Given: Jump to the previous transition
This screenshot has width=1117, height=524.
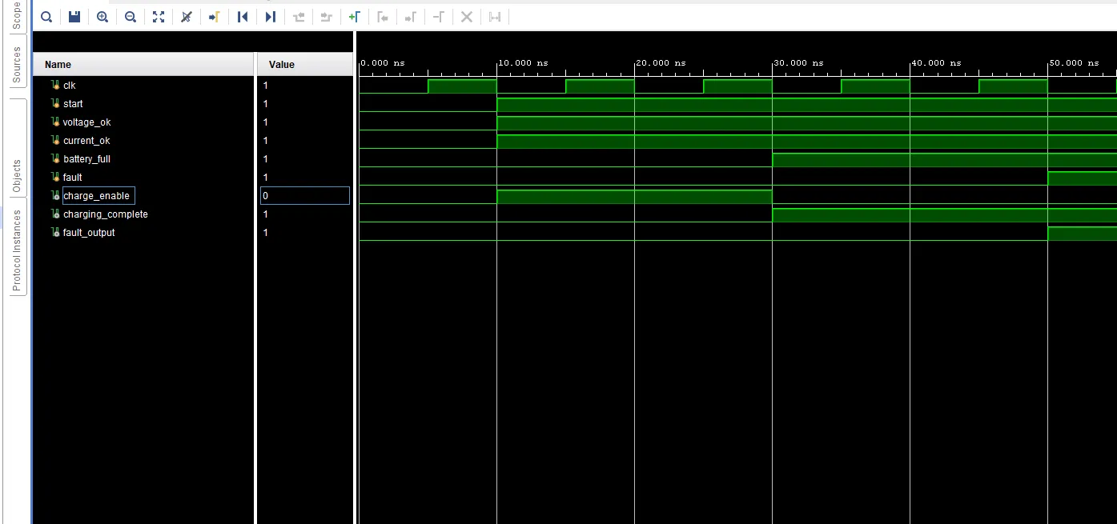Looking at the screenshot, I should (x=299, y=17).
